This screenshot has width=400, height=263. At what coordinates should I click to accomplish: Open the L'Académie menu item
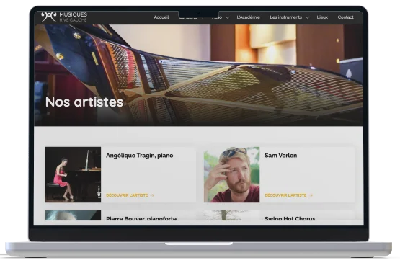(248, 17)
